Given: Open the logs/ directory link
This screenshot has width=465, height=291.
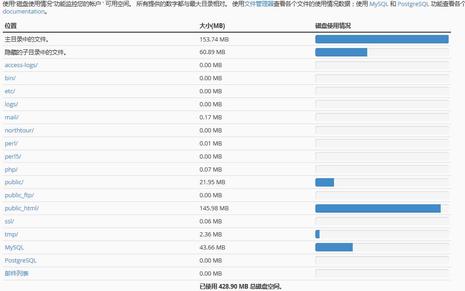Looking at the screenshot, I should click(x=11, y=104).
